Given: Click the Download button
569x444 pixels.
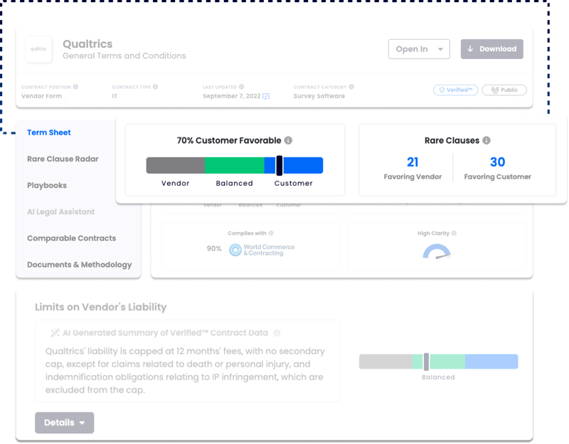Looking at the screenshot, I should click(x=491, y=49).
